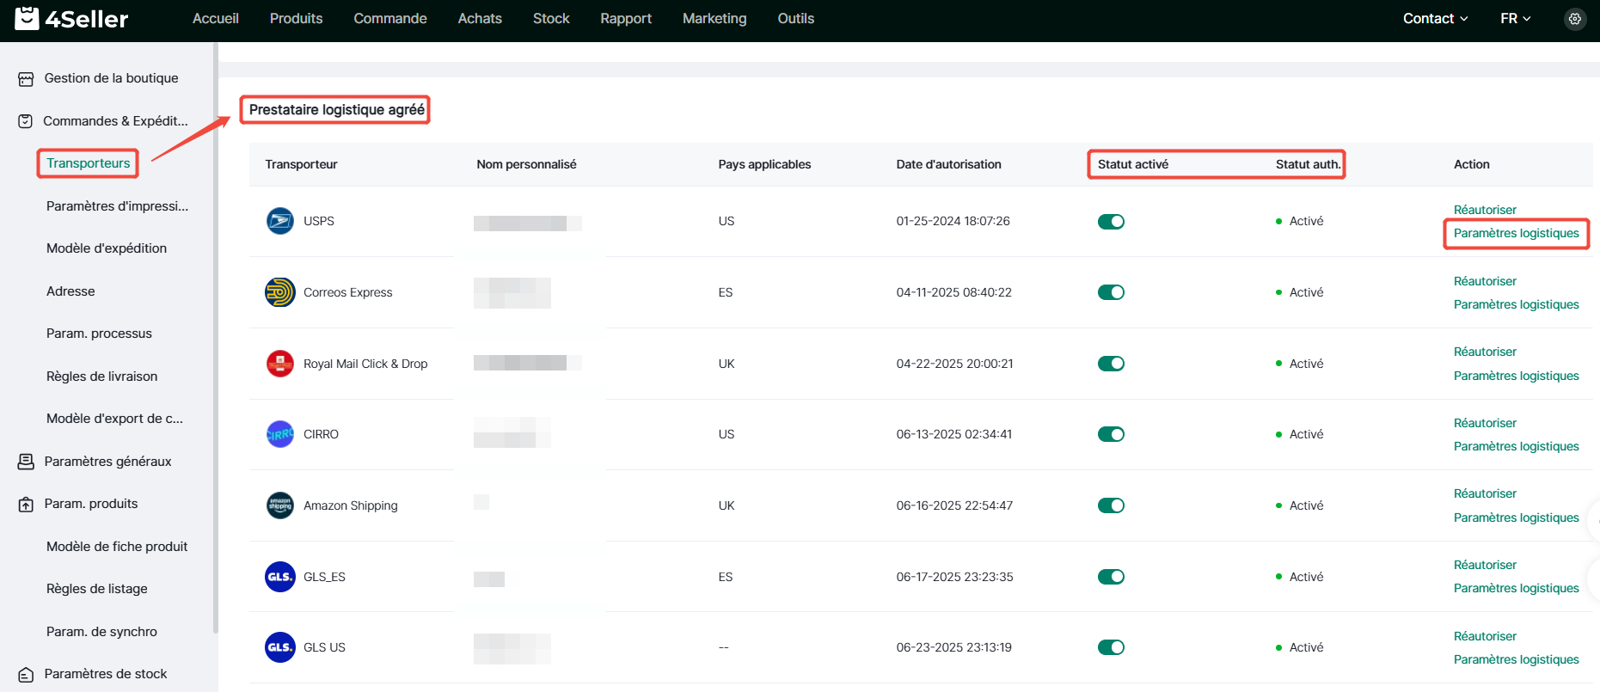Screen dimensions: 1600x692
Task: Open Param. processus sidebar item
Action: (99, 334)
